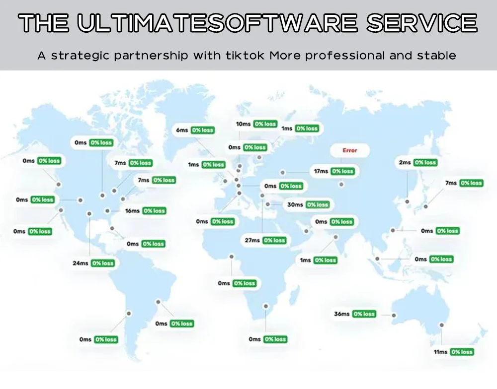This screenshot has height=389, width=497.
Task: Click the 2ms 0% loss badge
Action: tap(417, 162)
